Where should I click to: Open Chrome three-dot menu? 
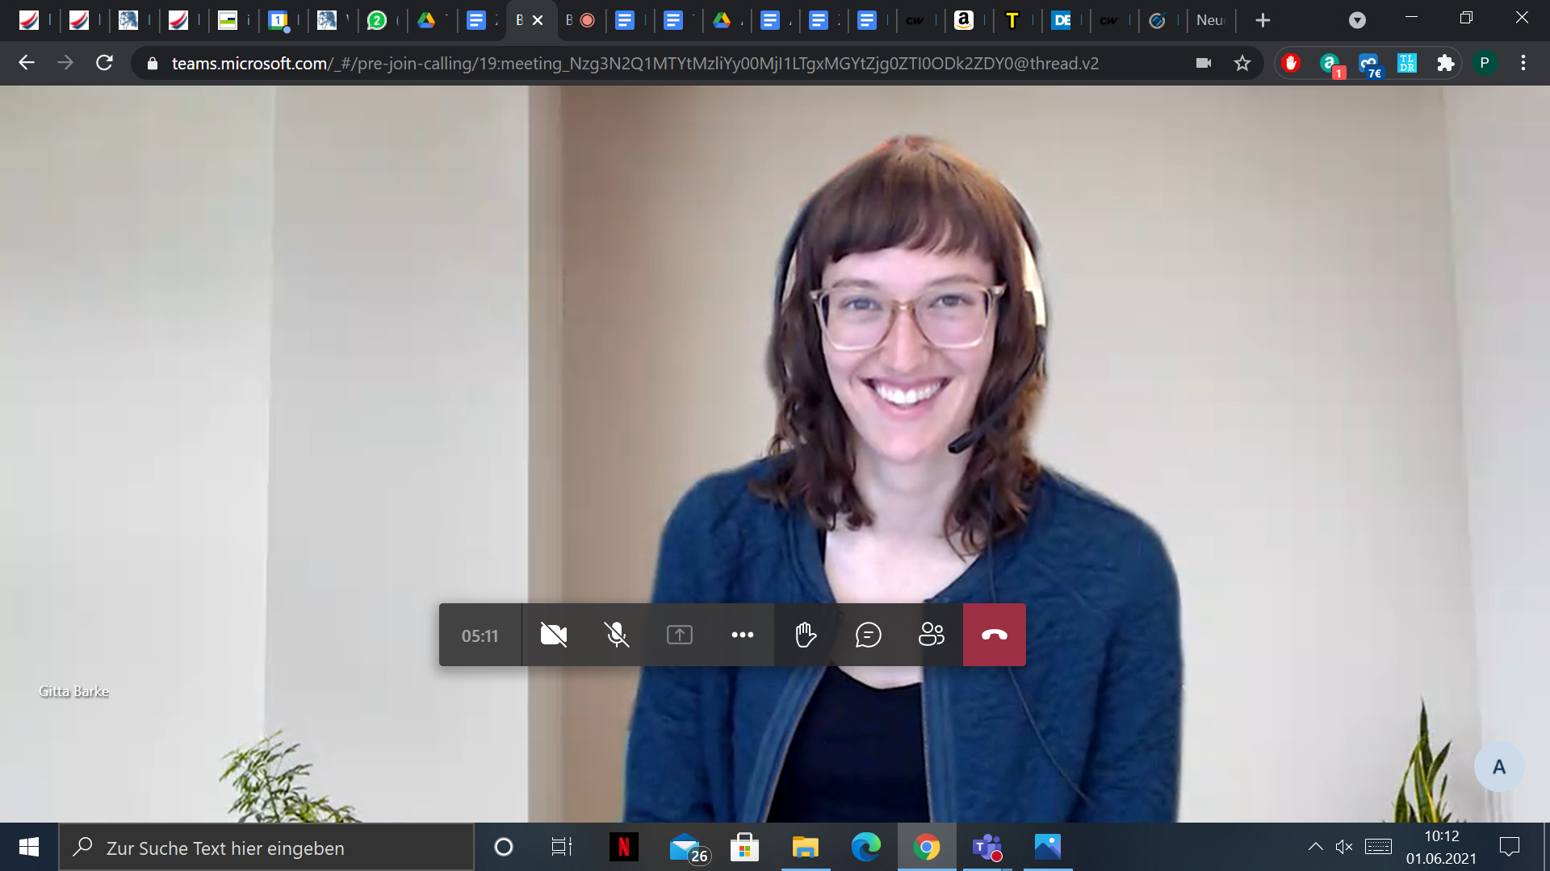click(1523, 63)
